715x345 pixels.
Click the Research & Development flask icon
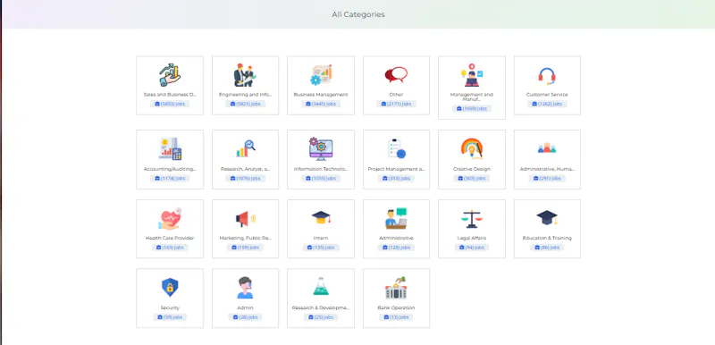coord(321,287)
